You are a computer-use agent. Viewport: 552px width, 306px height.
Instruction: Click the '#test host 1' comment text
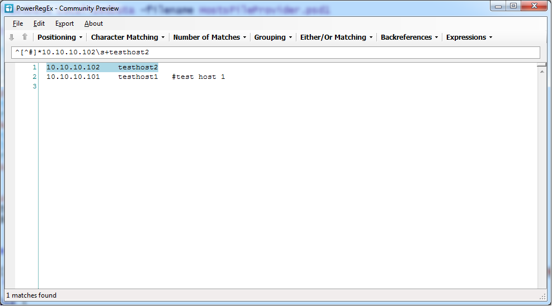[x=199, y=77]
